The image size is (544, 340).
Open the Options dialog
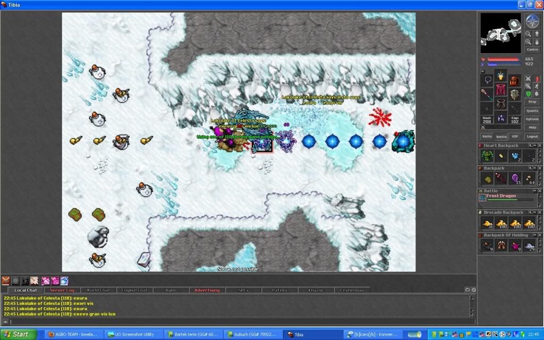[532, 119]
